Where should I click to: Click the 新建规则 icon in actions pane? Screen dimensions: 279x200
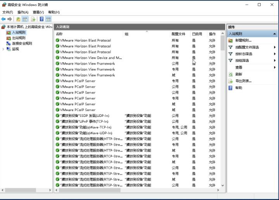231,41
